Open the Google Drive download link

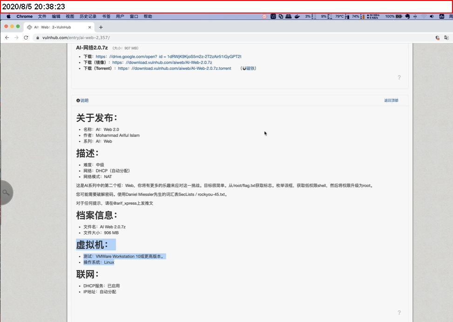click(169, 57)
